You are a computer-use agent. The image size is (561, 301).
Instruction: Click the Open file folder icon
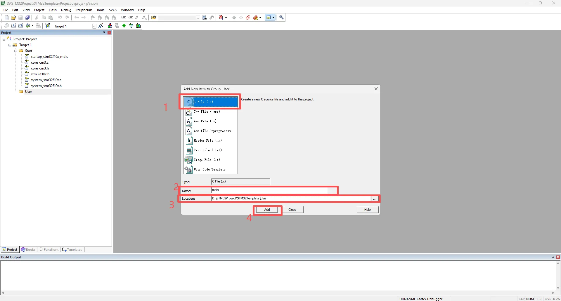pos(13,18)
